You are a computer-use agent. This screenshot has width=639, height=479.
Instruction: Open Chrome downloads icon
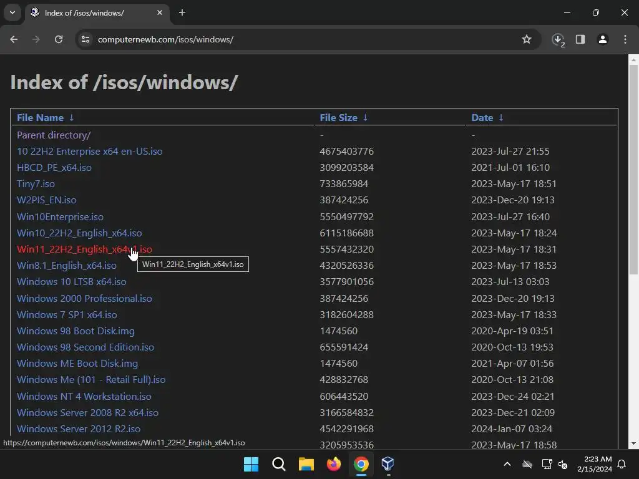(558, 39)
